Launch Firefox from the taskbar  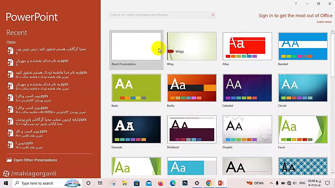(161, 183)
